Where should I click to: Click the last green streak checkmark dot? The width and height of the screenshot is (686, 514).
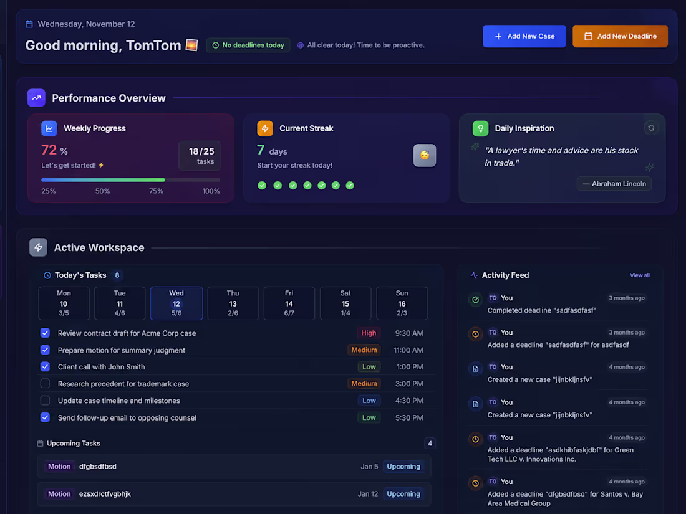pyautogui.click(x=350, y=186)
